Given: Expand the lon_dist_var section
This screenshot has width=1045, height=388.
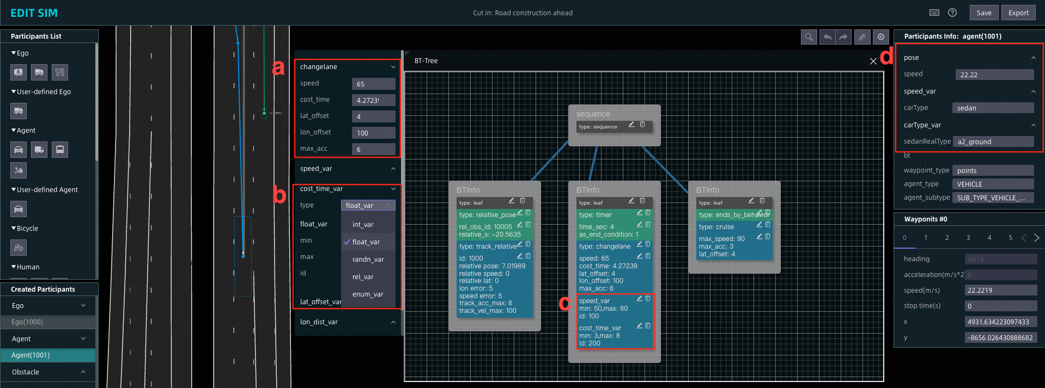Looking at the screenshot, I should (x=393, y=322).
